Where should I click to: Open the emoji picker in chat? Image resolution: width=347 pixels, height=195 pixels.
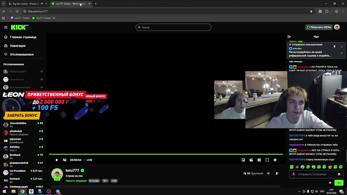pyautogui.click(x=339, y=174)
